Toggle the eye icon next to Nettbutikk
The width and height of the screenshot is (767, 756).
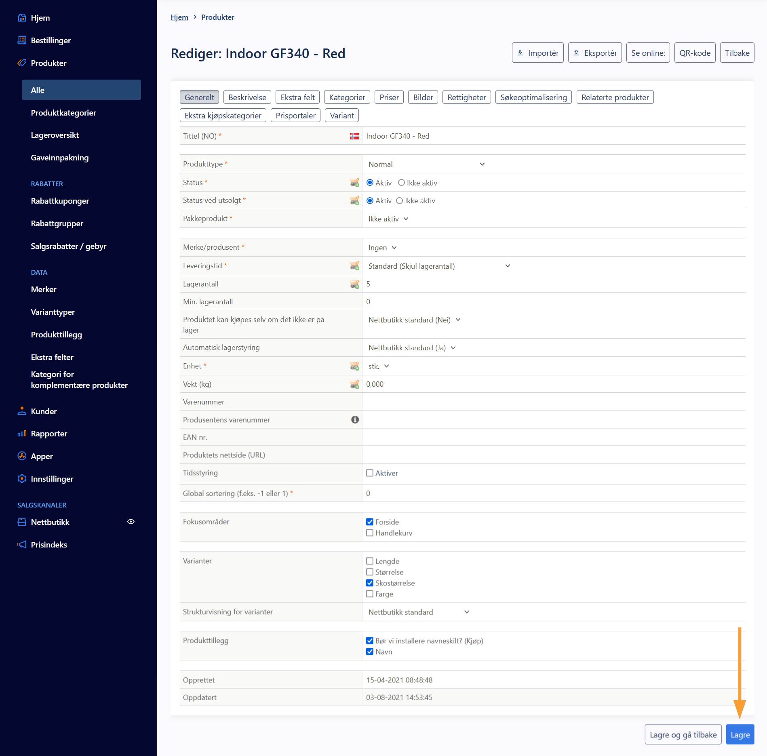(x=131, y=522)
